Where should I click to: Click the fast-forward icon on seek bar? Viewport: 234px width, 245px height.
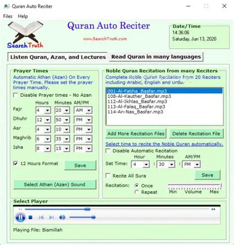(x=213, y=209)
